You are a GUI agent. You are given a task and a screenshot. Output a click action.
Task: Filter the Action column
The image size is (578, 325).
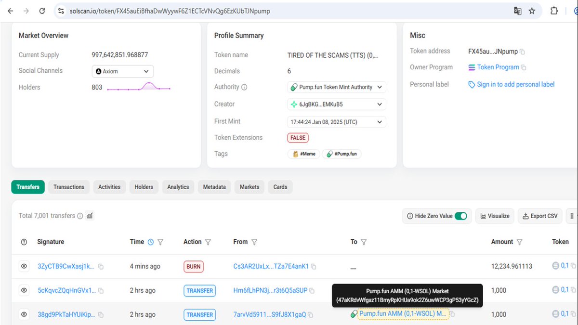tap(208, 242)
